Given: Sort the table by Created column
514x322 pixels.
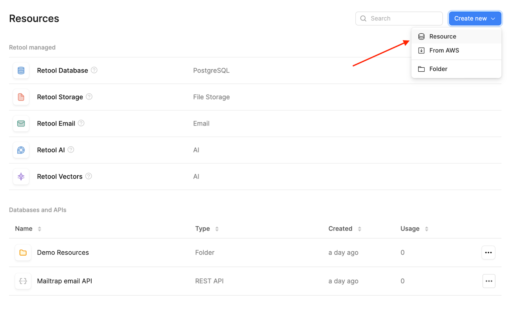Looking at the screenshot, I should point(359,229).
